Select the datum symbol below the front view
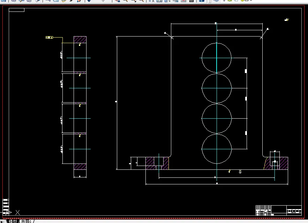 [x=240, y=172]
